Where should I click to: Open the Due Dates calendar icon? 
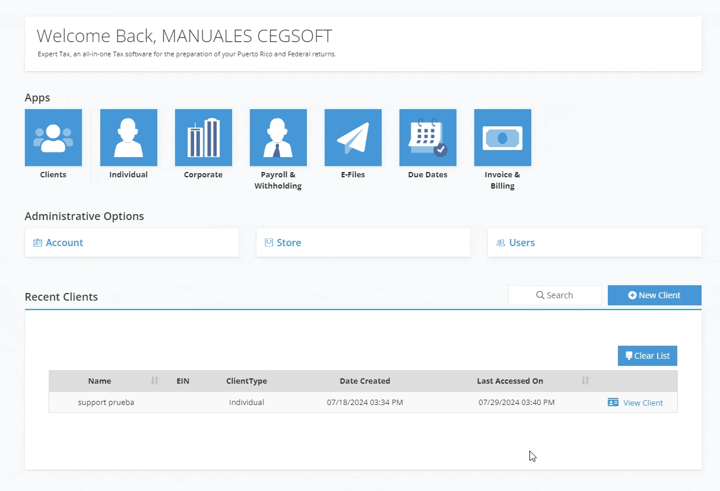(x=427, y=138)
